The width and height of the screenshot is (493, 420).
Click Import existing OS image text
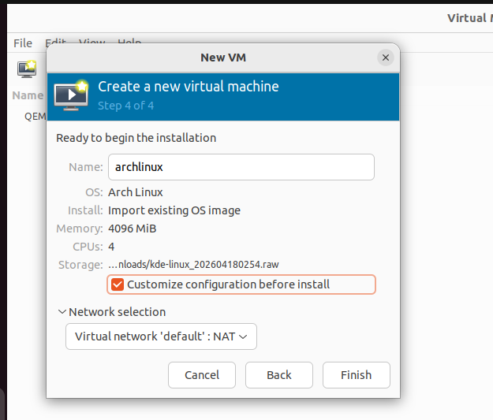pyautogui.click(x=174, y=210)
